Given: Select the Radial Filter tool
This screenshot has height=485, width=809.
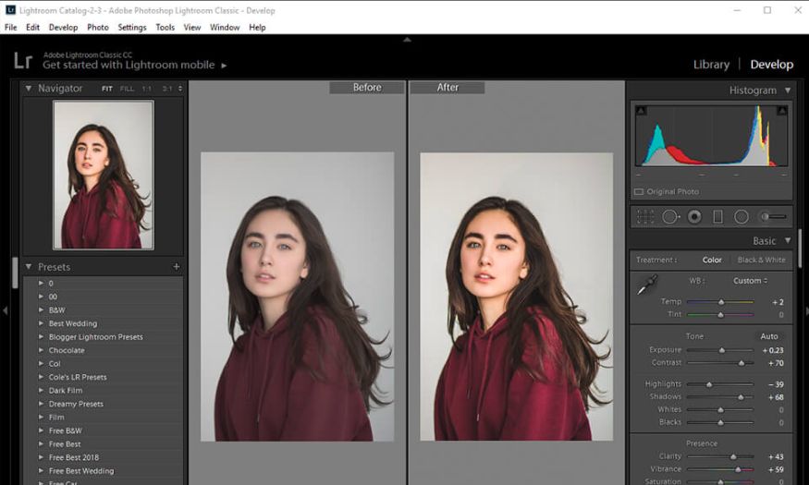Looking at the screenshot, I should pyautogui.click(x=742, y=217).
